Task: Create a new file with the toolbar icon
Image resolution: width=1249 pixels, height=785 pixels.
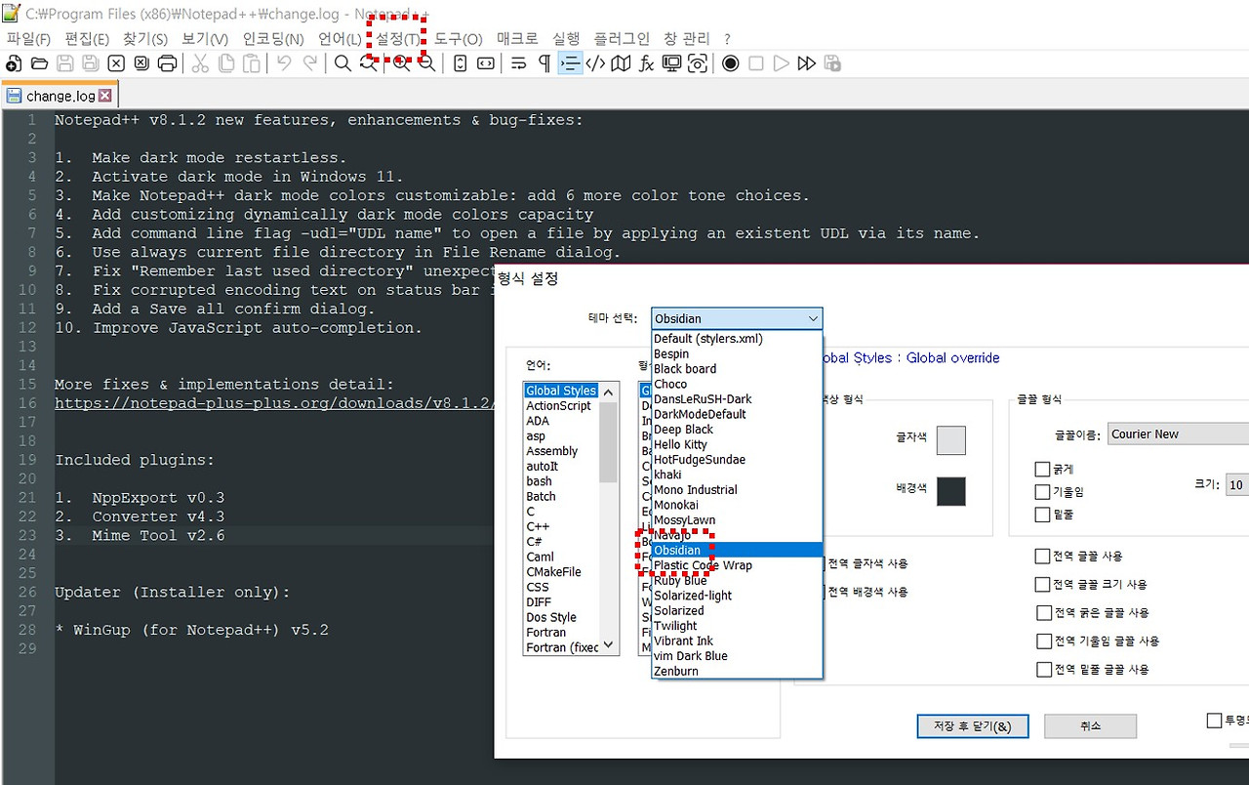Action: point(14,63)
